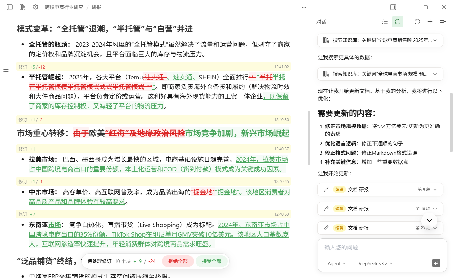Open conversation history

pos(417,22)
